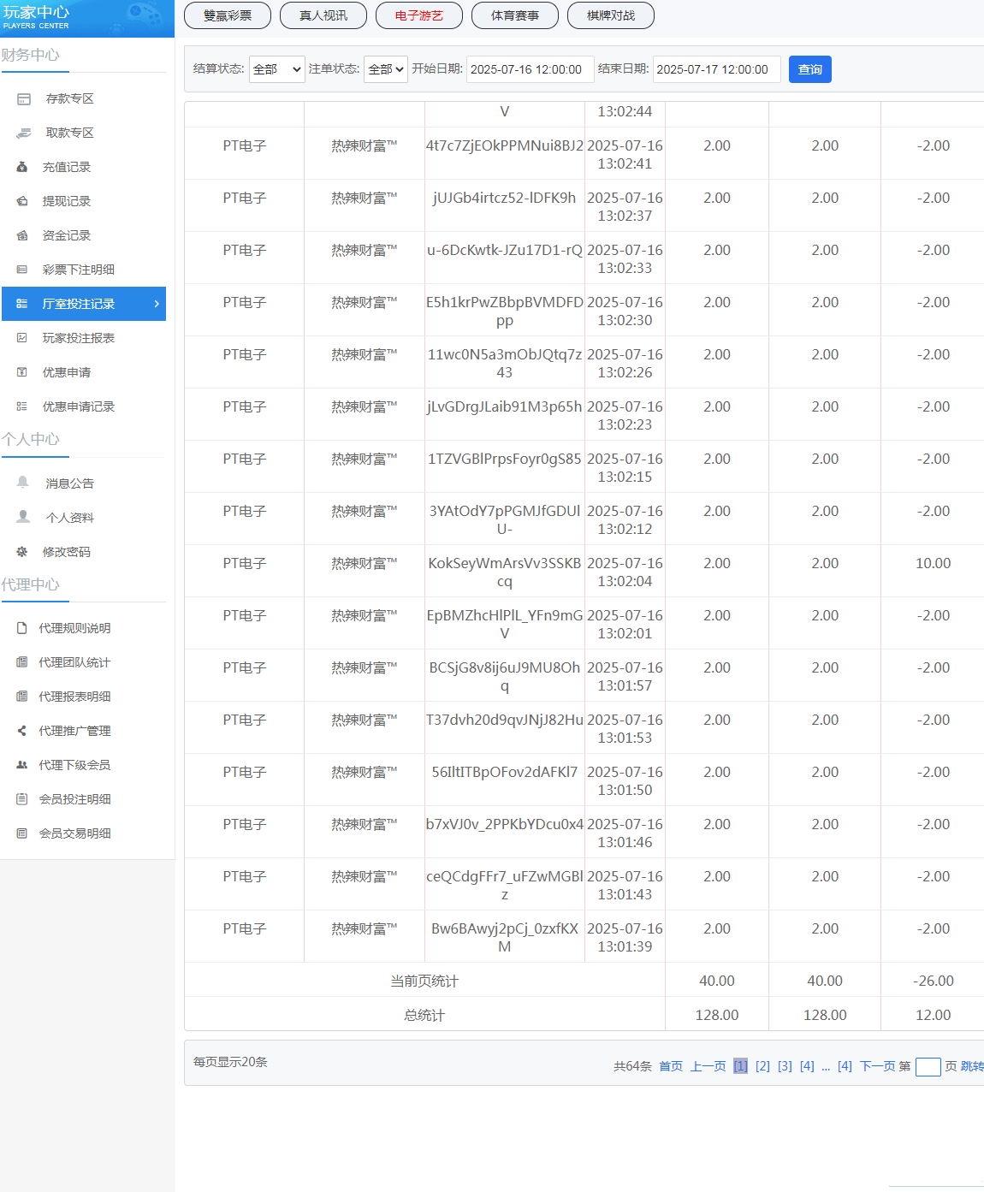The width and height of the screenshot is (984, 1192).
Task: Click the withdrawal zone (取款专区) icon
Action: coord(24,133)
